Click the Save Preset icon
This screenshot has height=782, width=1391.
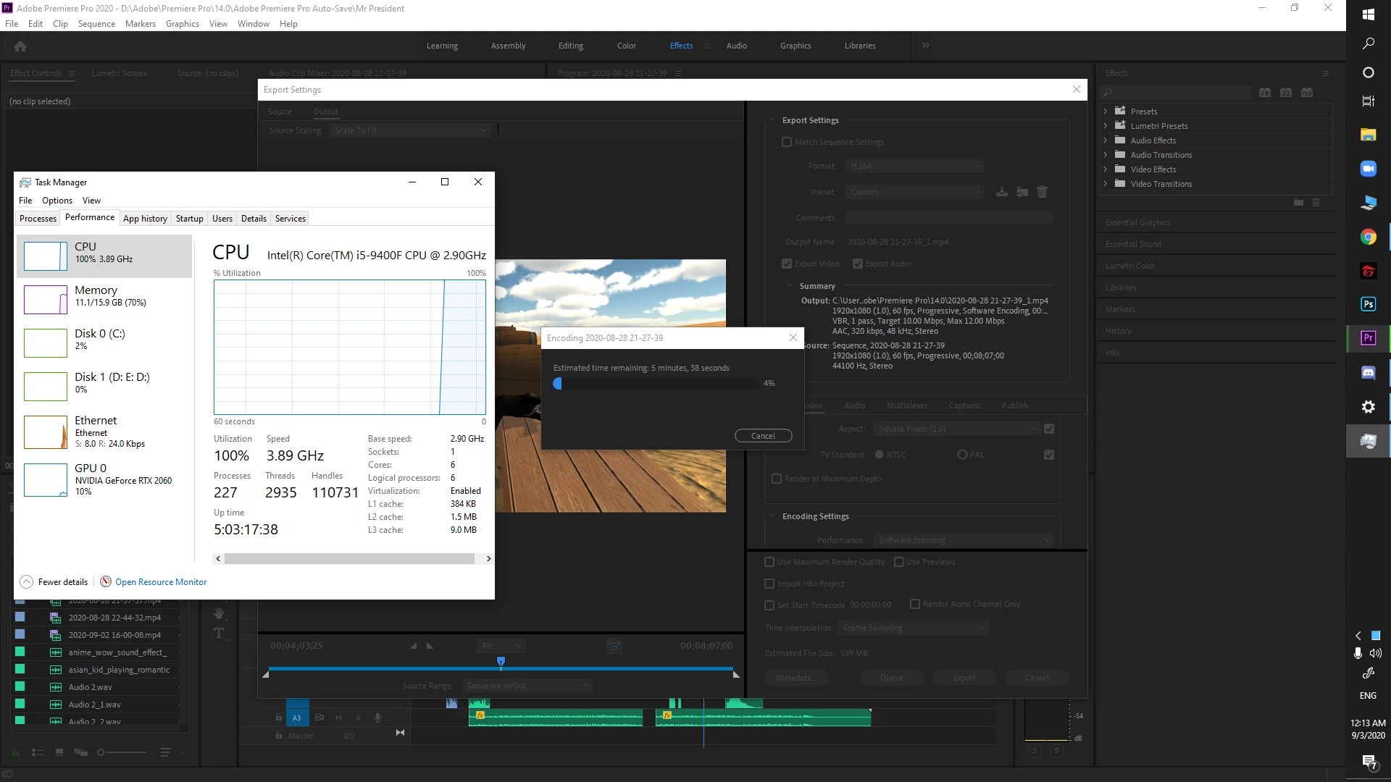pyautogui.click(x=1002, y=192)
